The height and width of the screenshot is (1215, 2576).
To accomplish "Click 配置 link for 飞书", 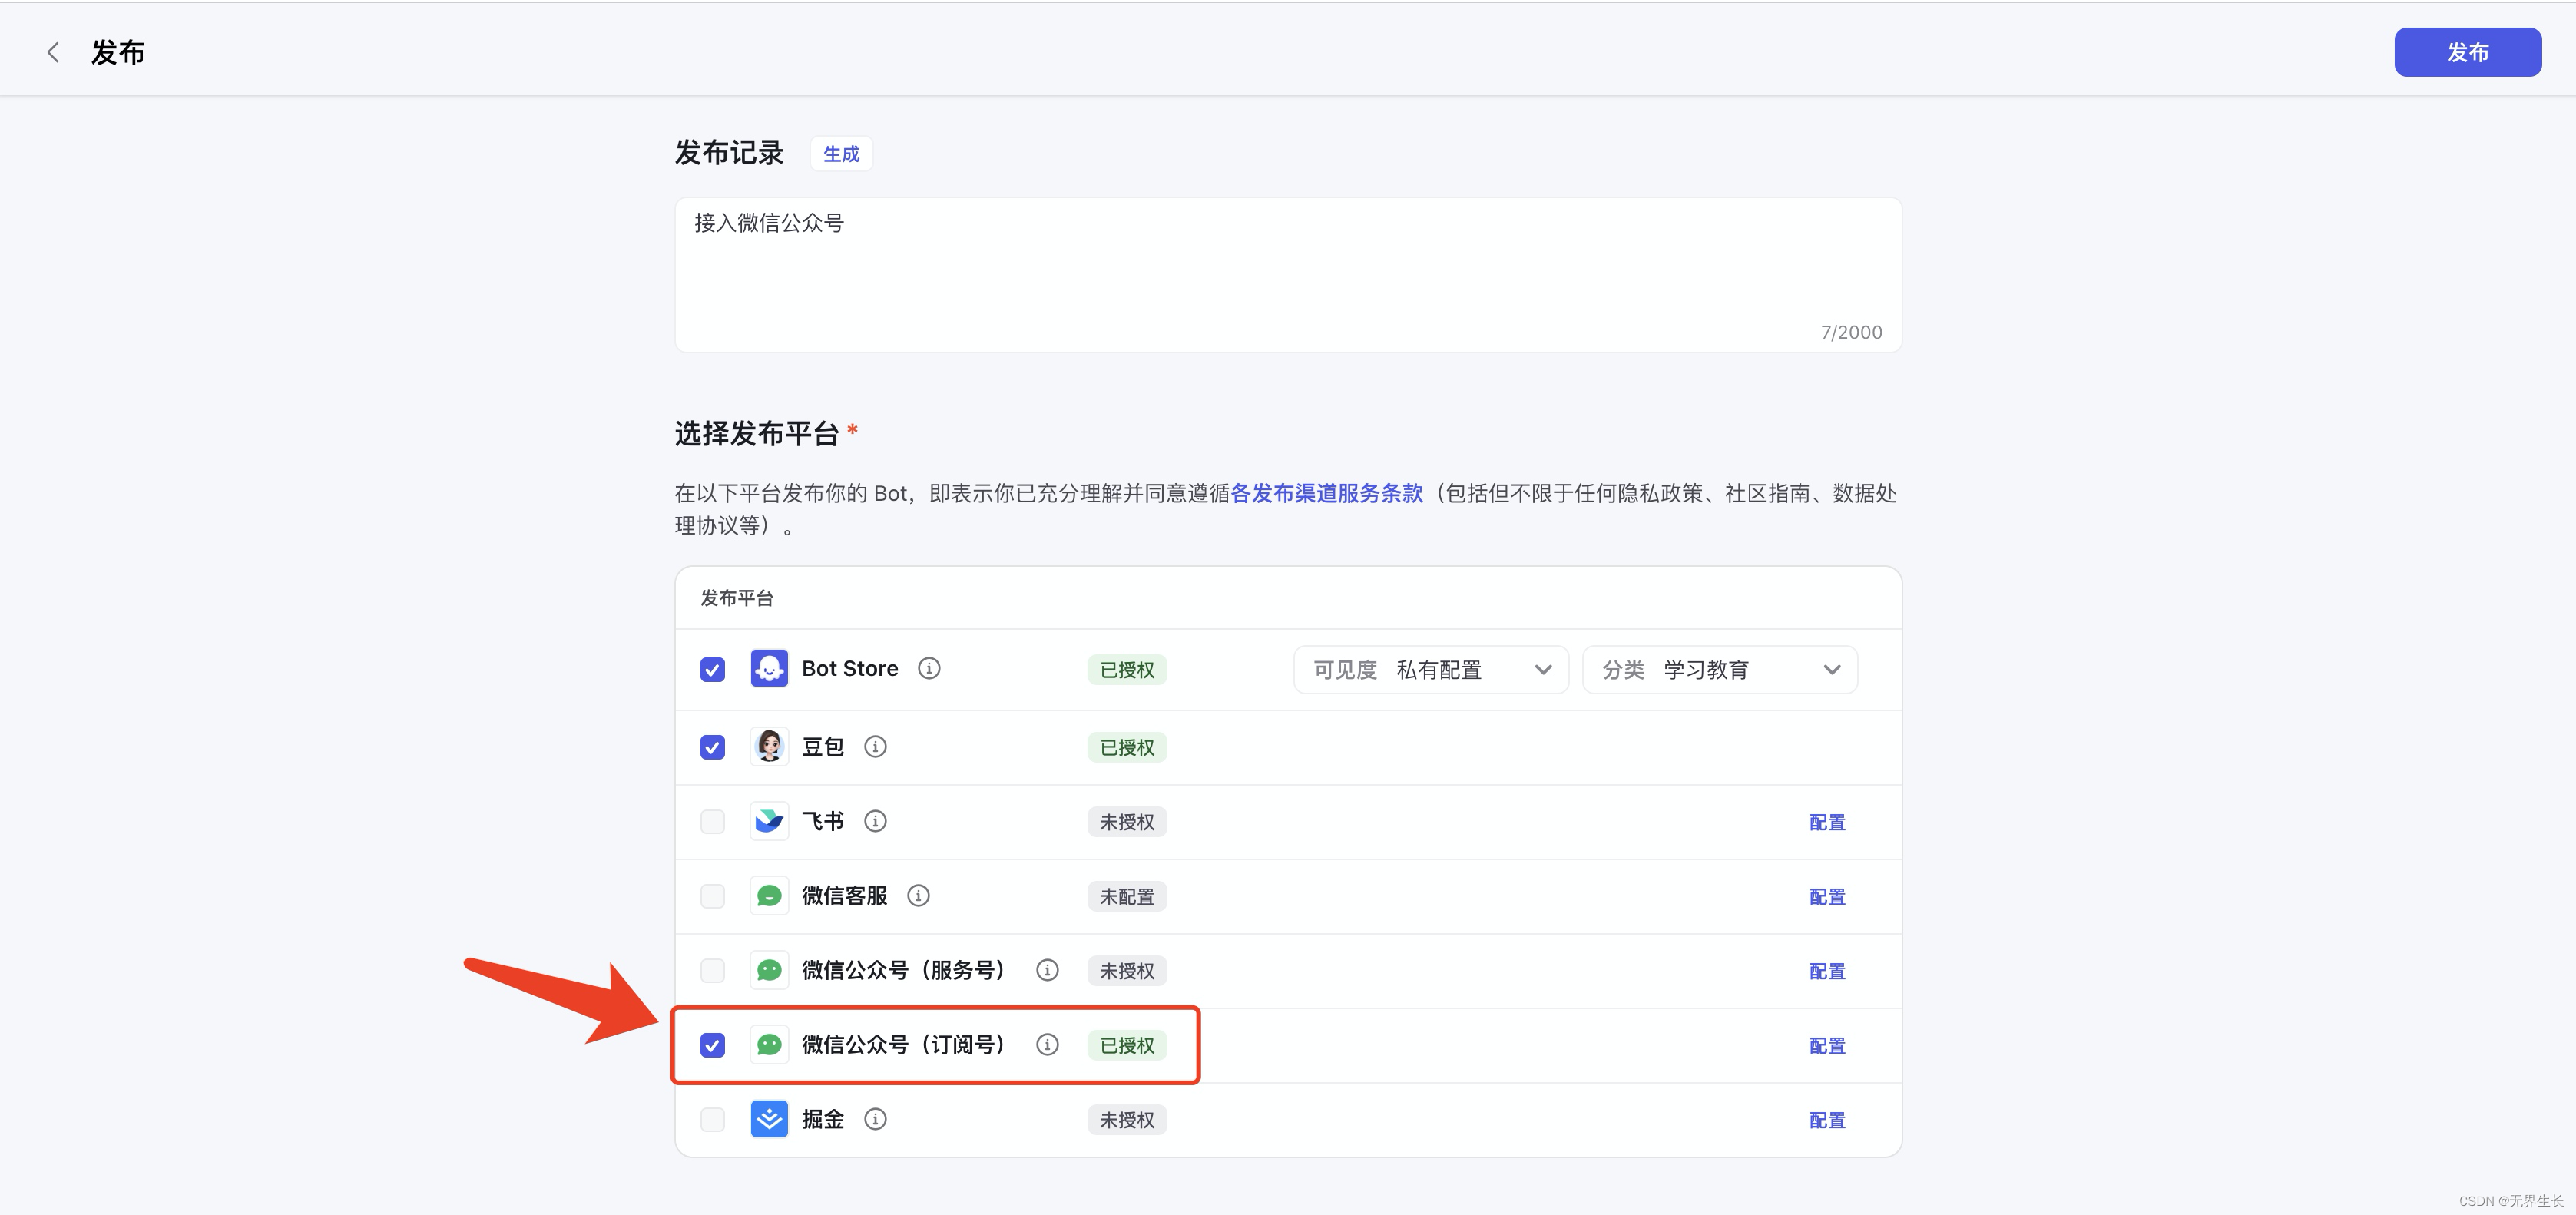I will [x=1826, y=822].
